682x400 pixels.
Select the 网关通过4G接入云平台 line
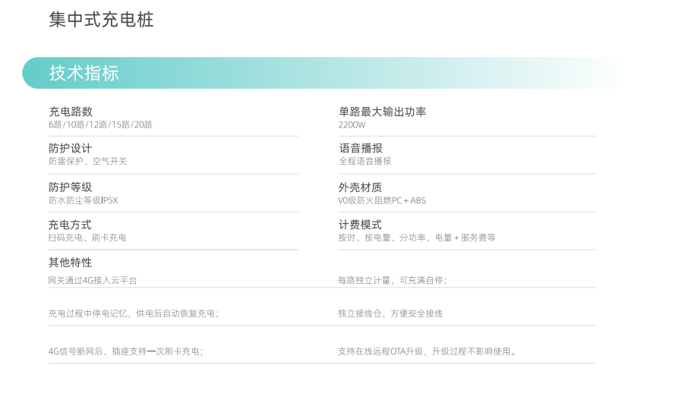coord(93,280)
